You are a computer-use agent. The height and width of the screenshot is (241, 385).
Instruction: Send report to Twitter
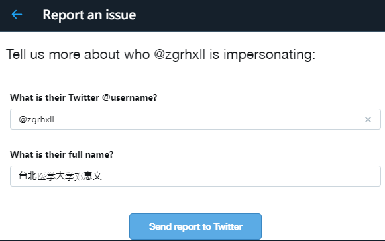(195, 226)
